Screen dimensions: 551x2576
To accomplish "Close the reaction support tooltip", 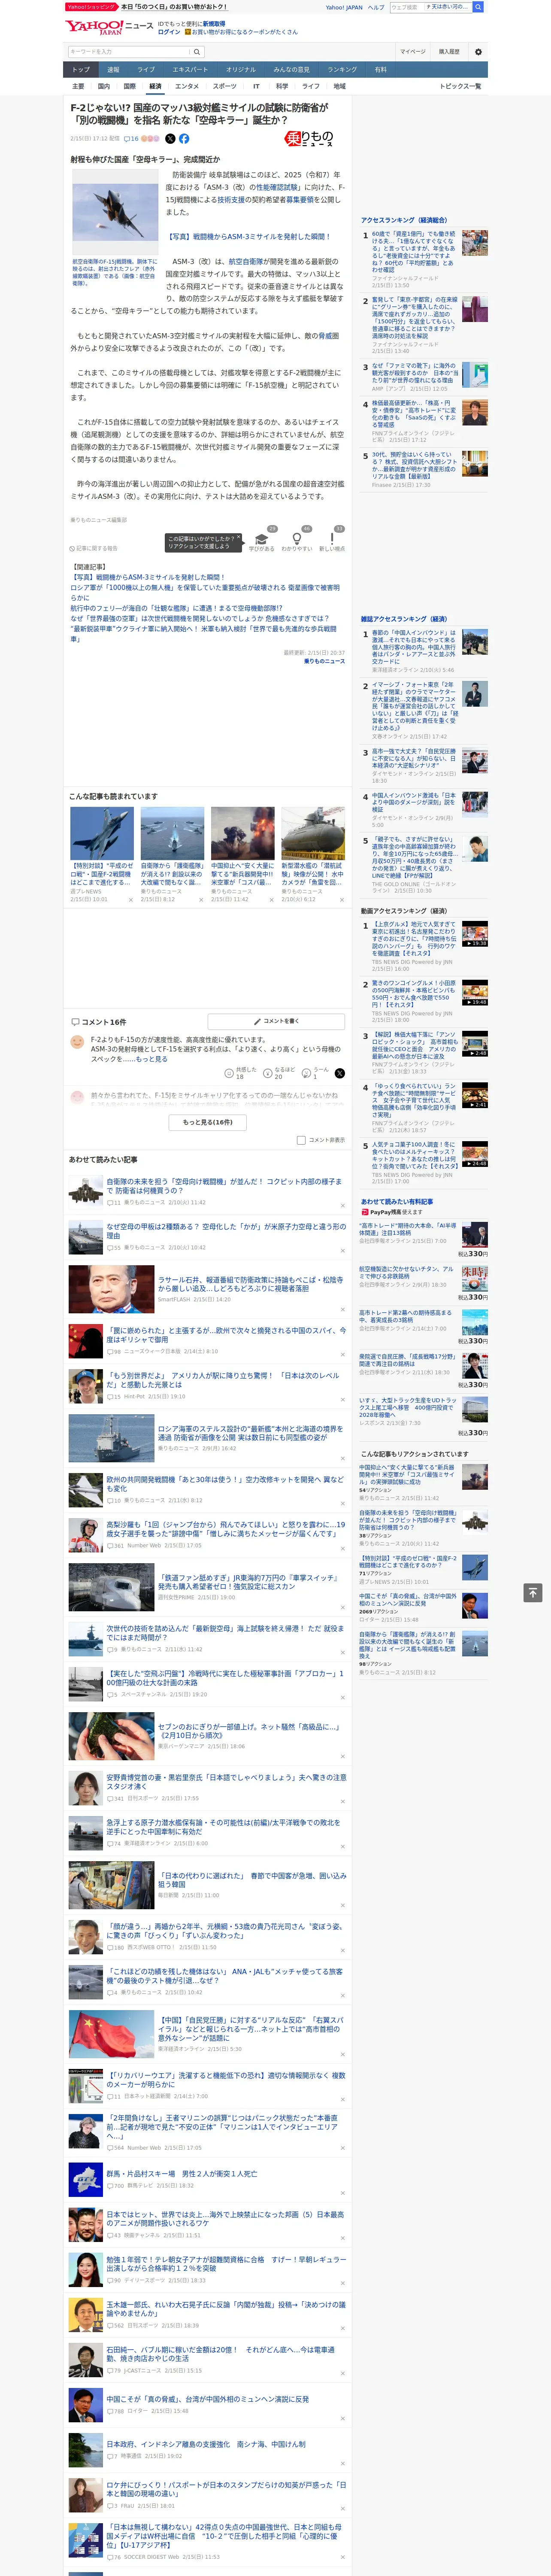I will pos(239,538).
